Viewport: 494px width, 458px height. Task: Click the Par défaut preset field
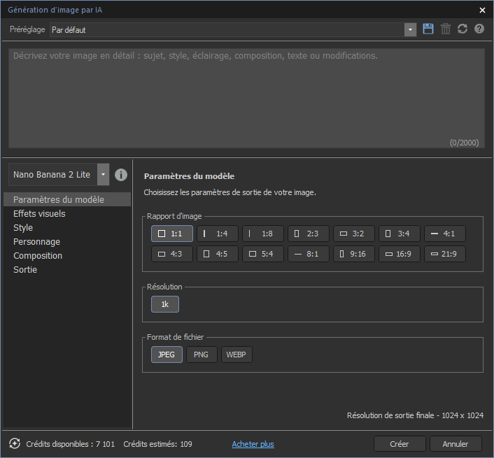(227, 29)
